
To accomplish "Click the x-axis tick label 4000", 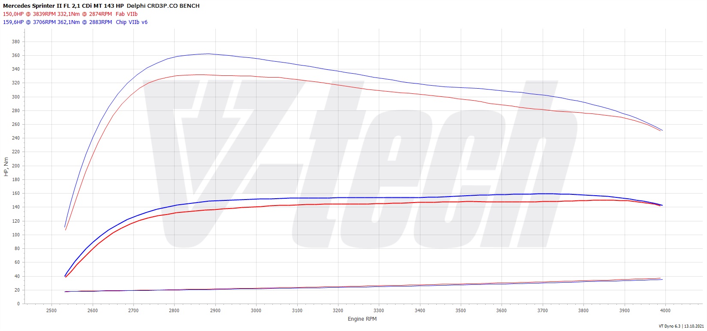I will (x=665, y=310).
